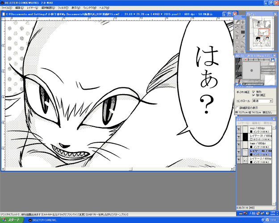Open the コントロール dropdown
Viewport: 279px width, 223px height.
click(262, 101)
